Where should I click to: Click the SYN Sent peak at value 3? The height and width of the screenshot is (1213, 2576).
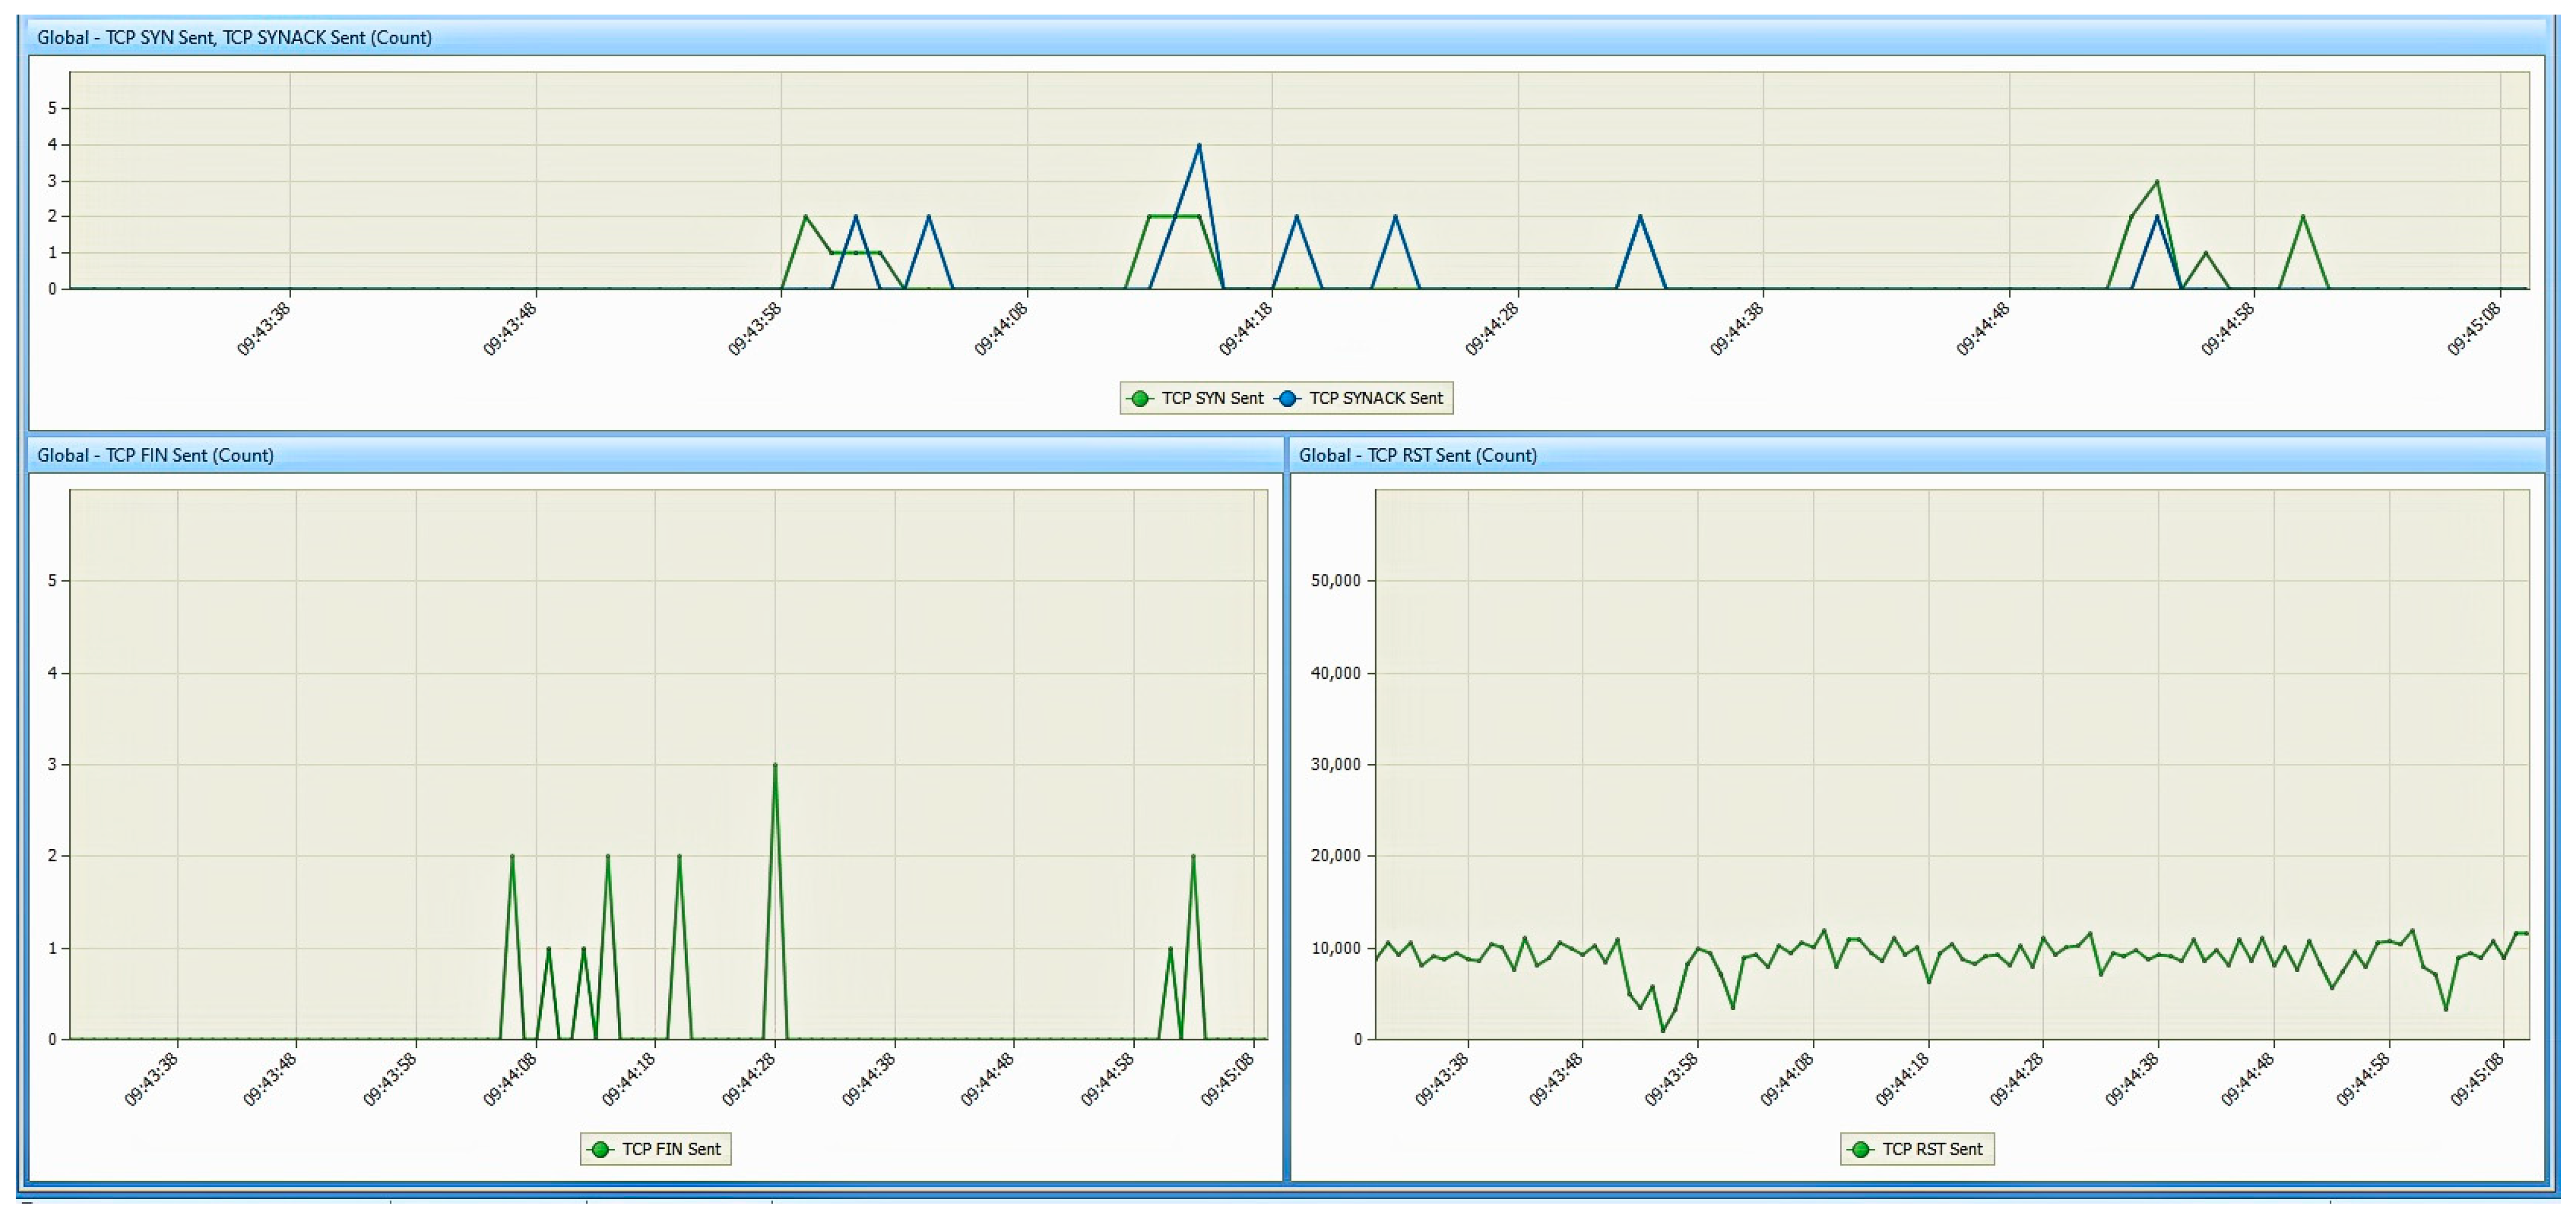(x=2157, y=182)
